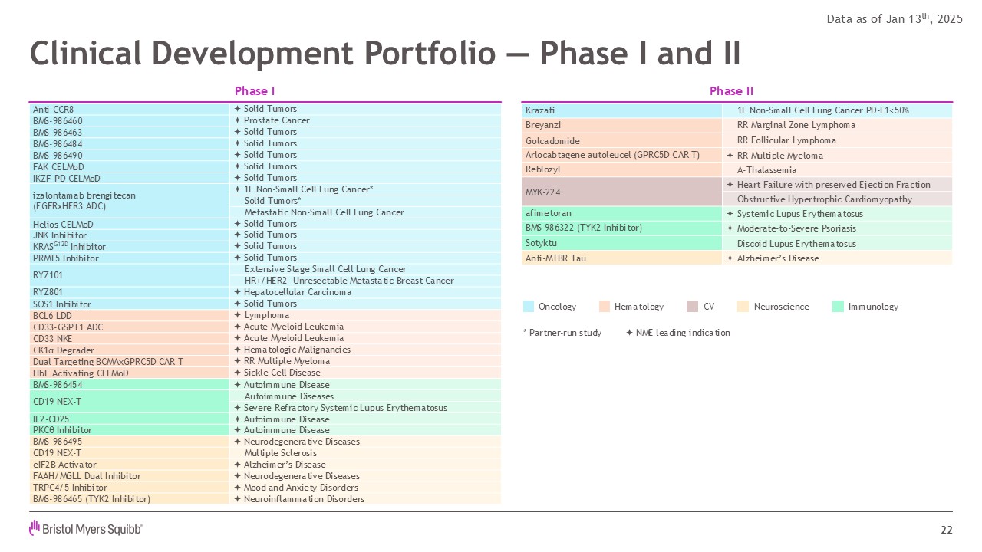The height and width of the screenshot is (552, 982).
Task: Click the star marker next to Hepatocellular Carcinoma
Action: [x=237, y=292]
